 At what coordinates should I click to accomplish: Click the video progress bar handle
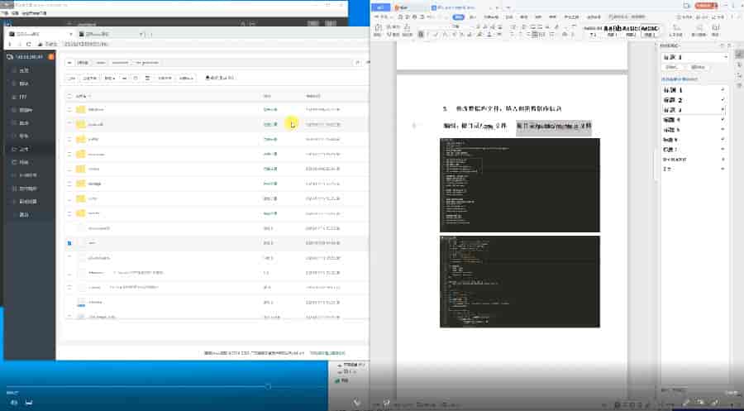coord(268,386)
